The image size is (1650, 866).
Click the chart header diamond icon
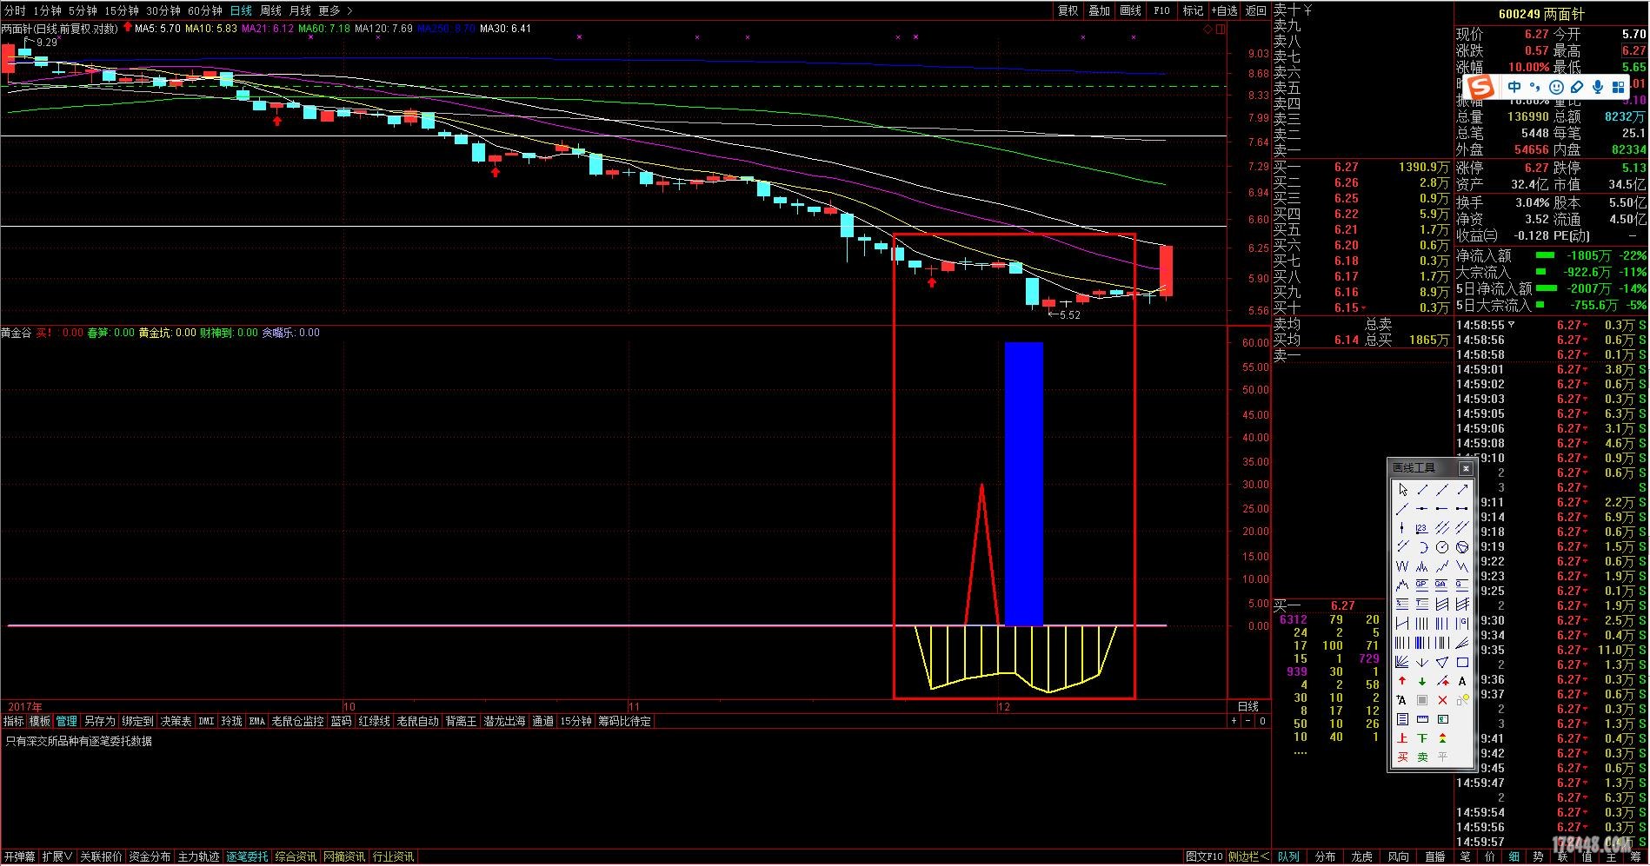(1208, 29)
